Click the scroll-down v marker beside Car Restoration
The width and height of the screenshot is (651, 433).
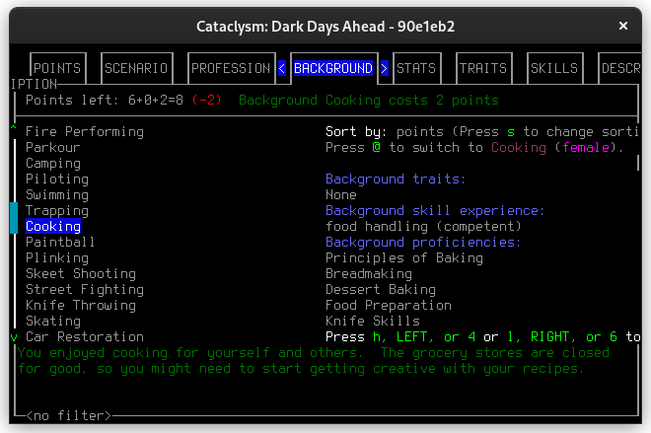point(14,337)
